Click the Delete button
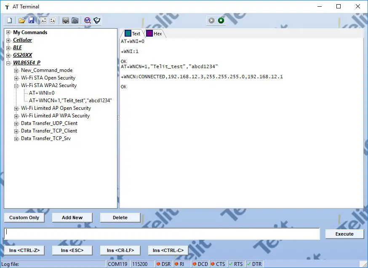 point(120,218)
